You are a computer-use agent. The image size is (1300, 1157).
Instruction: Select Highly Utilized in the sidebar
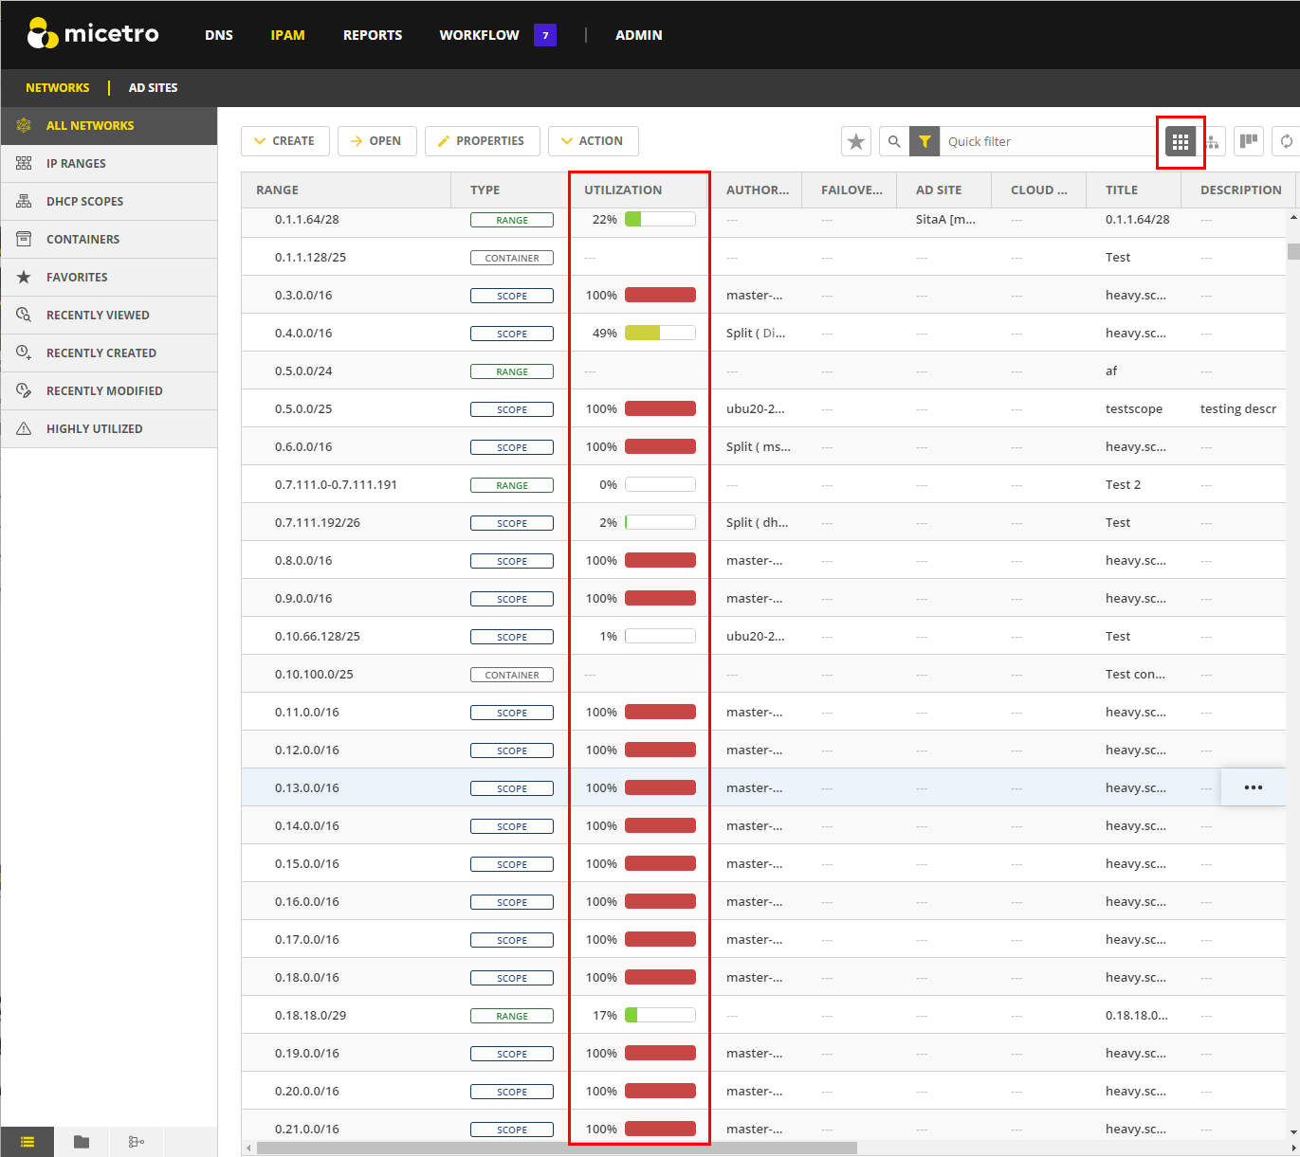click(x=94, y=429)
